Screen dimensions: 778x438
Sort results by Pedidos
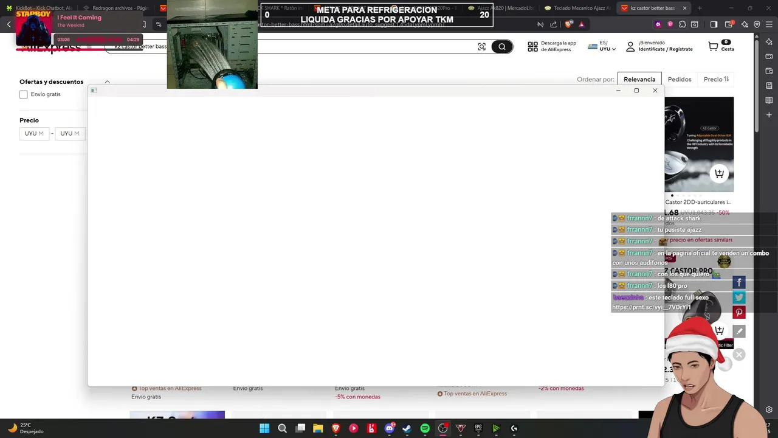[680, 79]
